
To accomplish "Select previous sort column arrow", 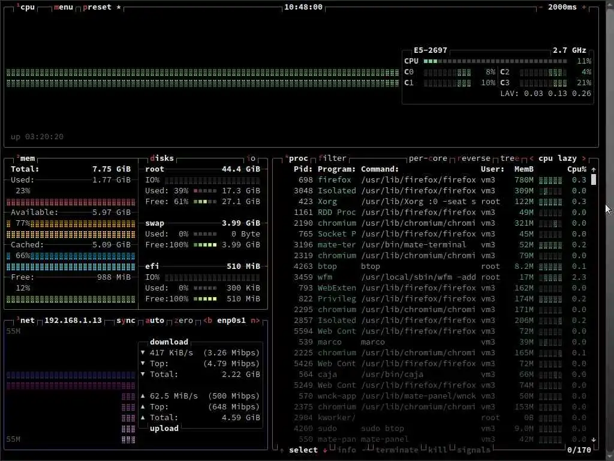I will pyautogui.click(x=531, y=158).
